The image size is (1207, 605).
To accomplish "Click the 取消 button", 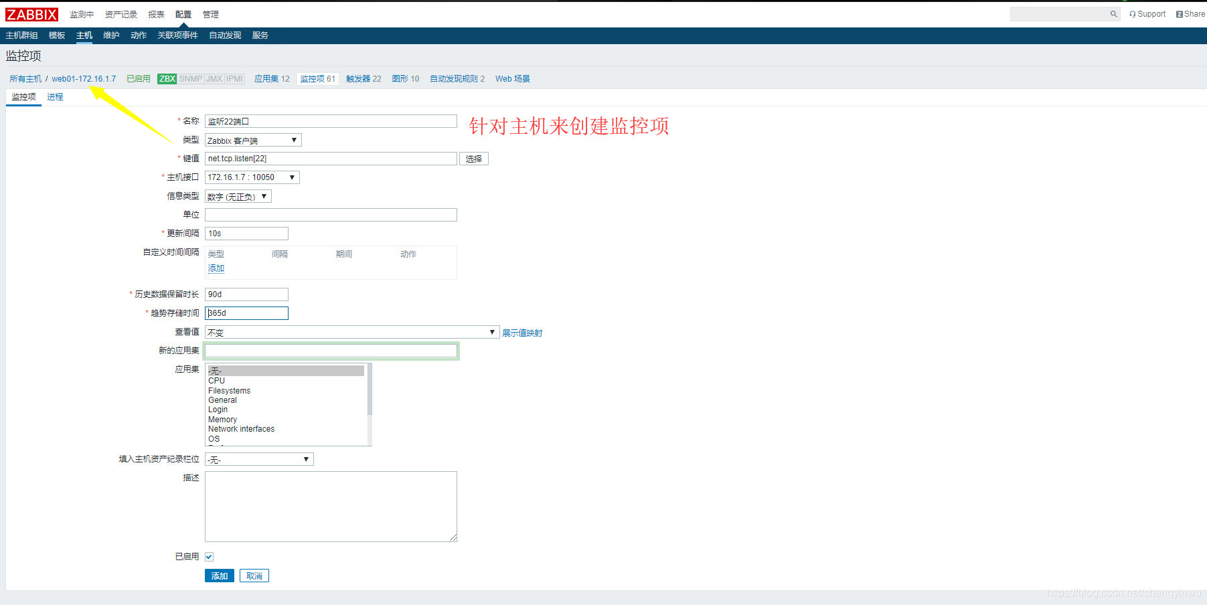I will coord(254,575).
